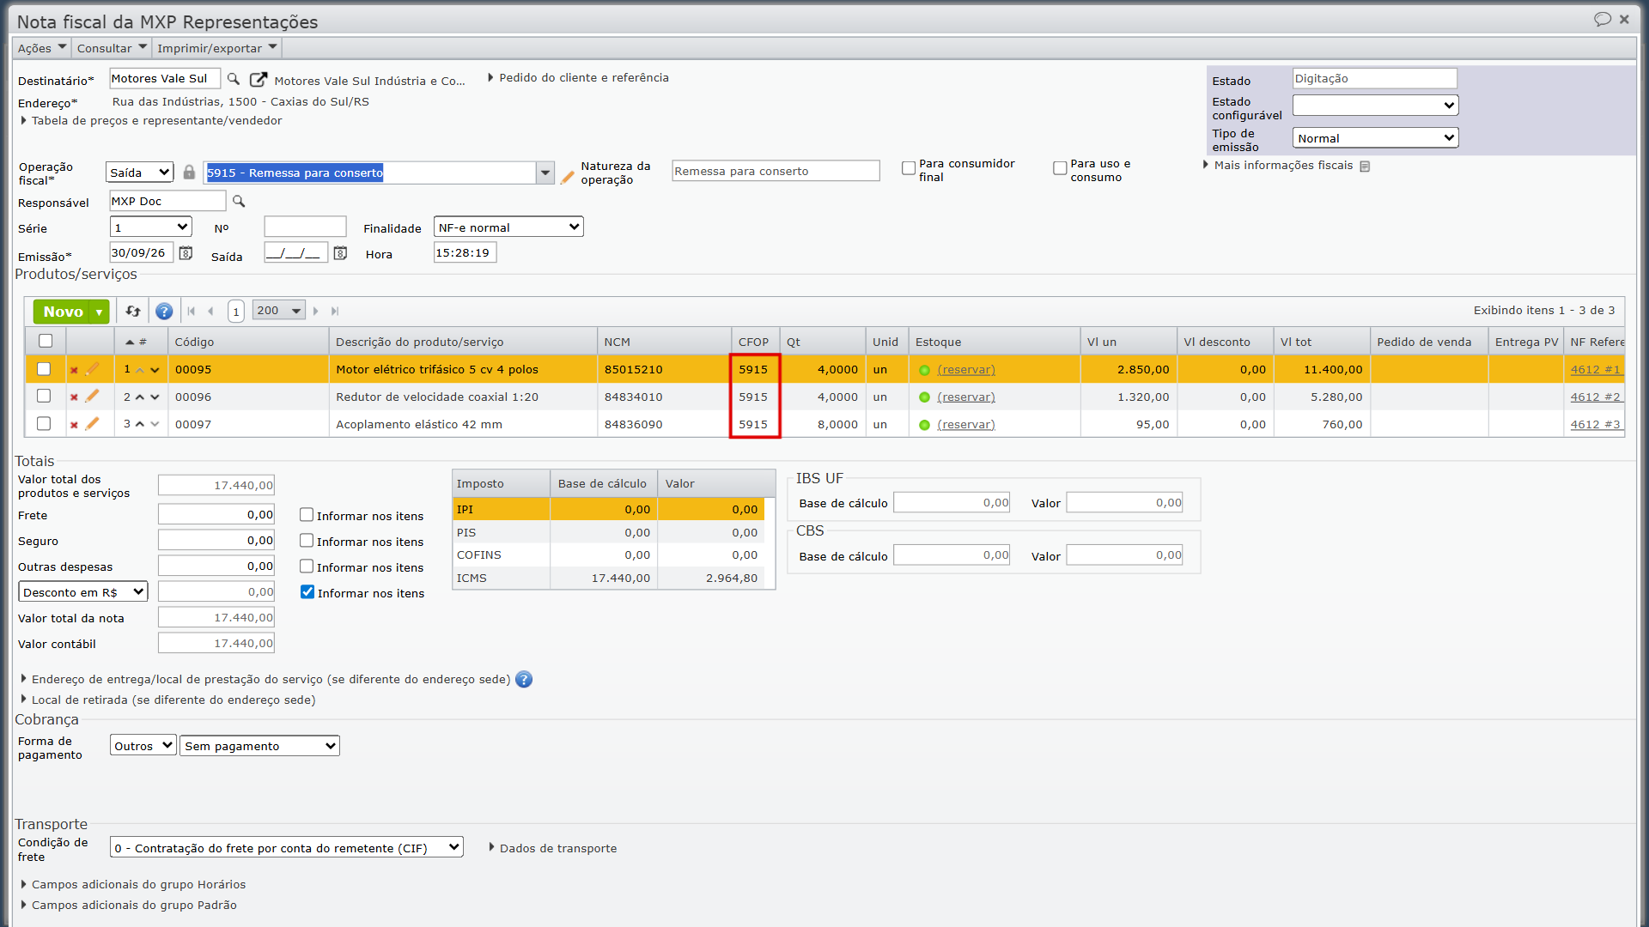
Task: Open the Ações menu
Action: click(42, 48)
